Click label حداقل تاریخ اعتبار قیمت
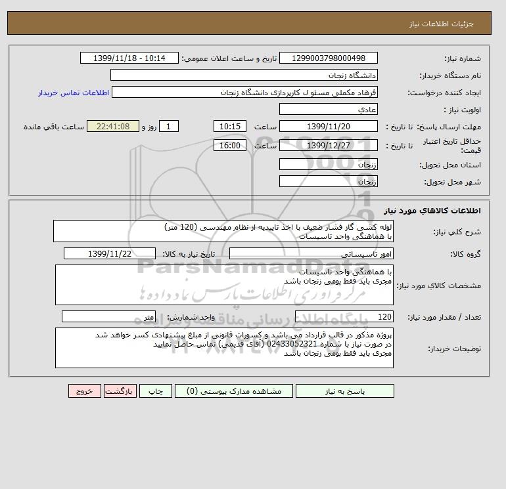 pos(452,146)
